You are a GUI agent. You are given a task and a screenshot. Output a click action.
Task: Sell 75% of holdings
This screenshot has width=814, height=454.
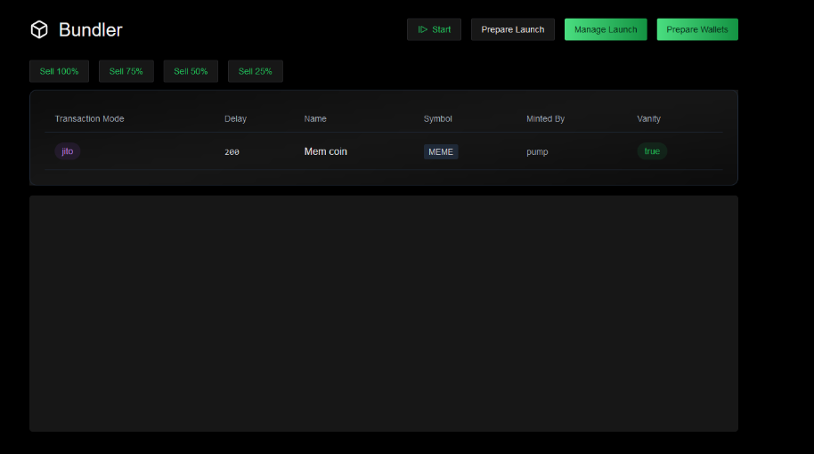click(x=126, y=71)
